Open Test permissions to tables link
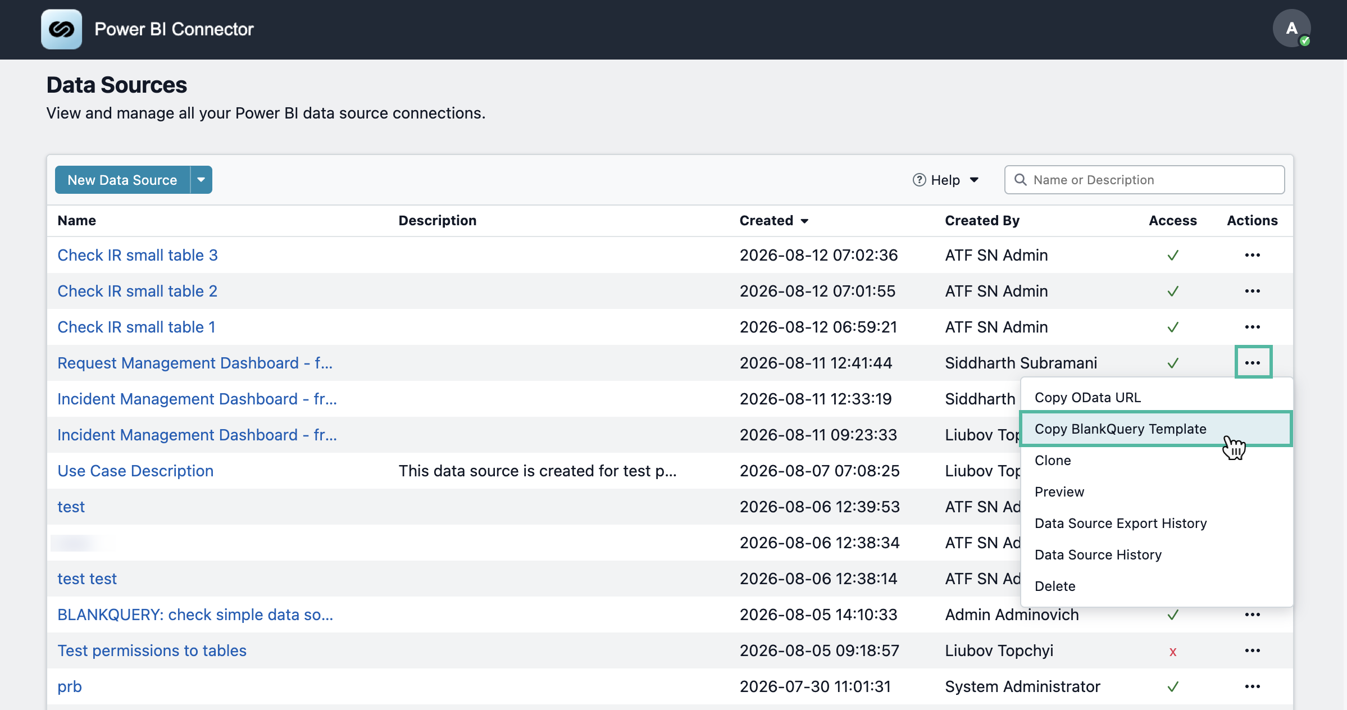 pos(152,650)
